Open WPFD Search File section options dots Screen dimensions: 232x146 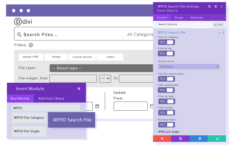pos(224,33)
